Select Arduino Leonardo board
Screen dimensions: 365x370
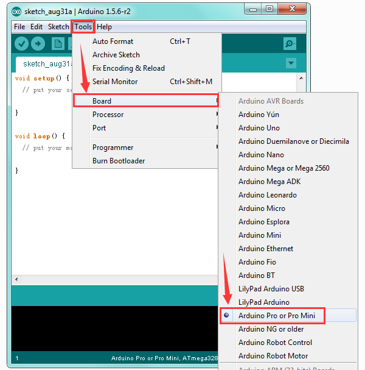click(288, 195)
